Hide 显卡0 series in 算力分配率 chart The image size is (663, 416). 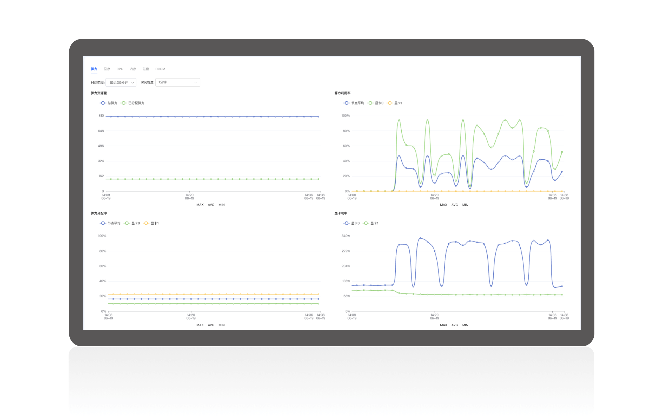(127, 223)
